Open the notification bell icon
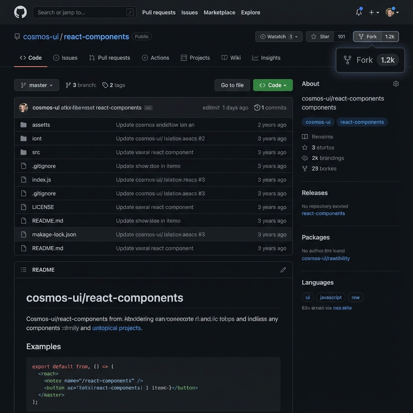 pos(359,13)
